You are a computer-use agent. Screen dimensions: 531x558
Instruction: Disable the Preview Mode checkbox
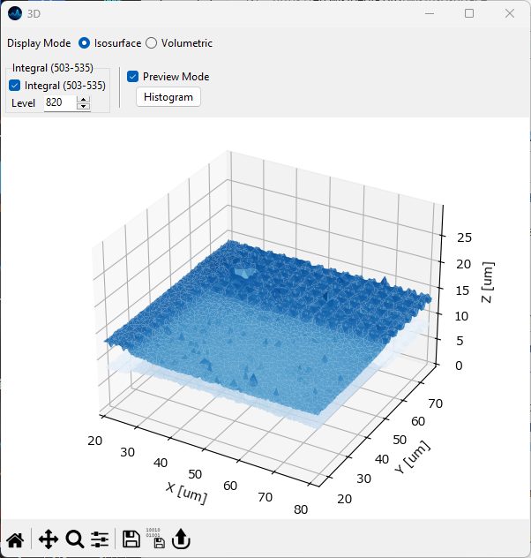133,77
